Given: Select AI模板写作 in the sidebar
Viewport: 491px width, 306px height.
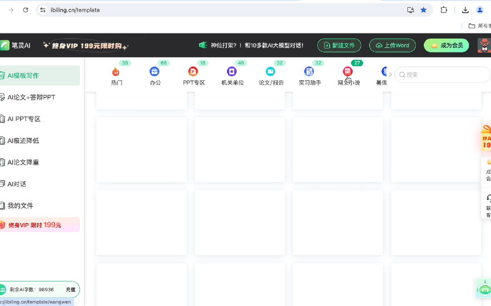Looking at the screenshot, I should [x=40, y=76].
